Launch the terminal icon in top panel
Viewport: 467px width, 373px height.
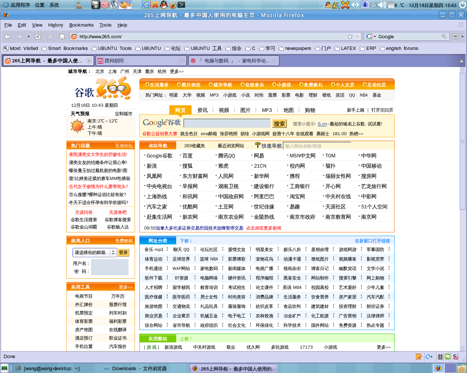[181, 5]
